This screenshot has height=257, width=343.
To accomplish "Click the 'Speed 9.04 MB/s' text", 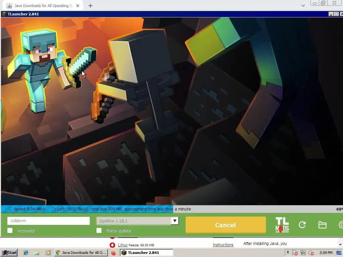I will point(29,209).
